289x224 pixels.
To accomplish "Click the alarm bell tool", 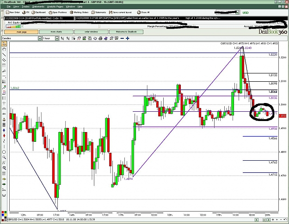I will tap(4, 120).
